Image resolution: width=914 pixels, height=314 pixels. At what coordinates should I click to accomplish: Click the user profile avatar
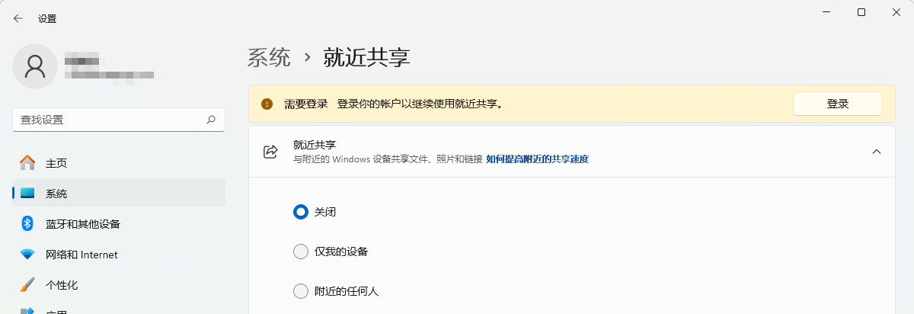(35, 66)
